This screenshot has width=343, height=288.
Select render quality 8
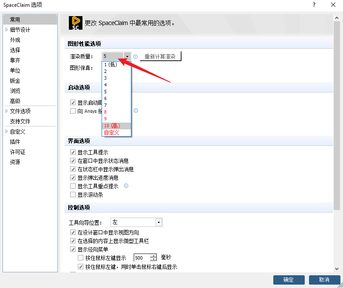click(x=116, y=112)
